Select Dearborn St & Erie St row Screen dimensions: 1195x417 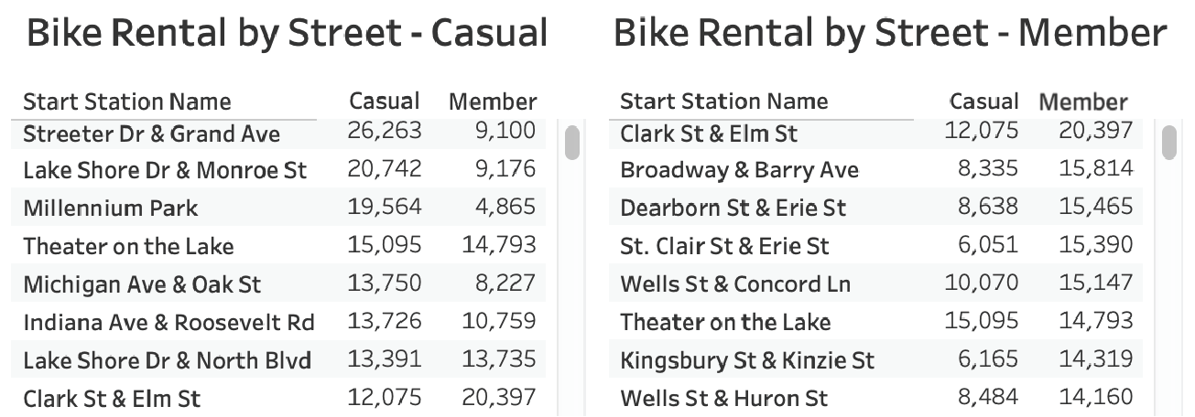875,208
